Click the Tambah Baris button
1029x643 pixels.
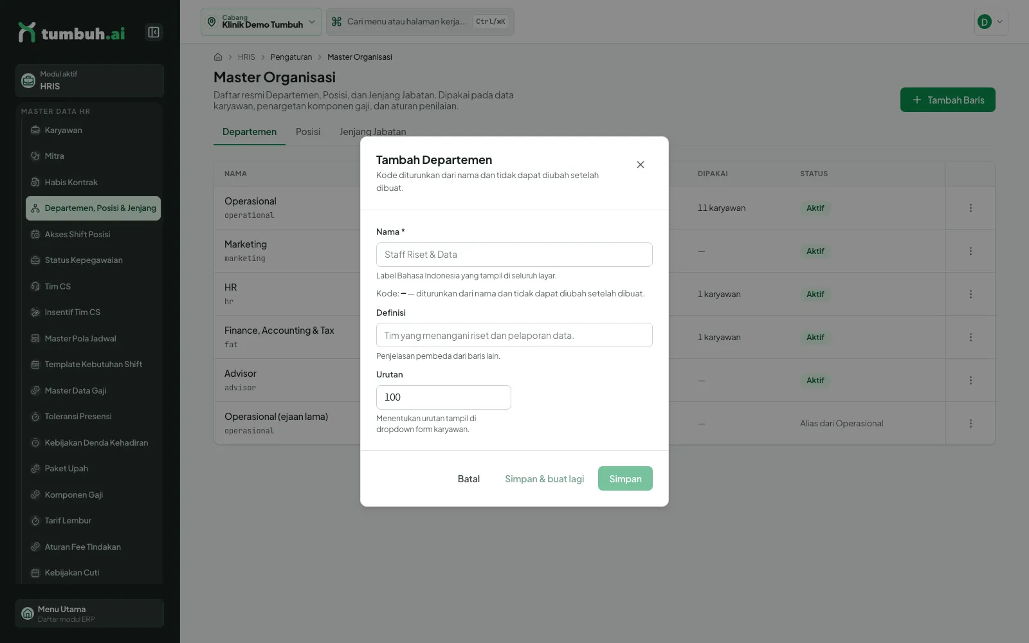click(948, 100)
